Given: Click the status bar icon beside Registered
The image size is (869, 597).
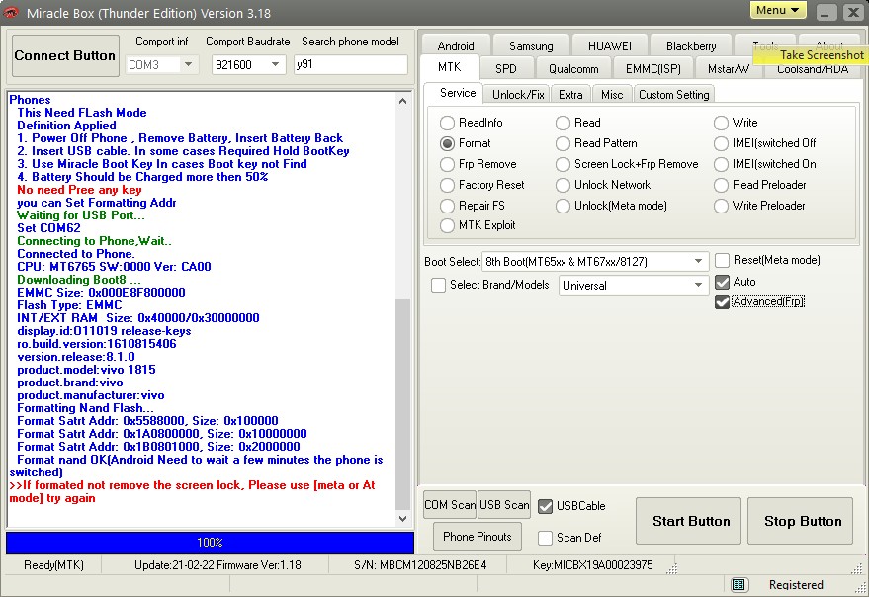Looking at the screenshot, I should (739, 585).
